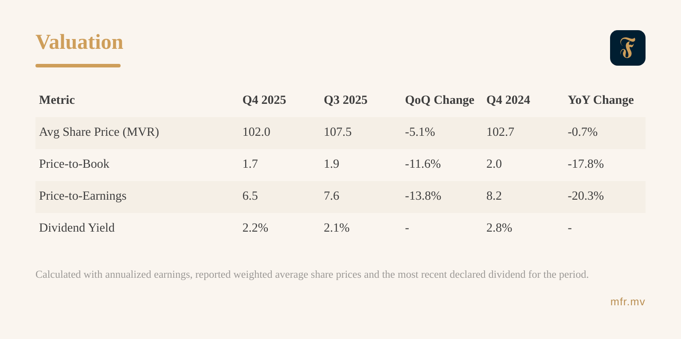681x339 pixels.
Task: Click the 2.8% dividend yield value
Action: (499, 228)
